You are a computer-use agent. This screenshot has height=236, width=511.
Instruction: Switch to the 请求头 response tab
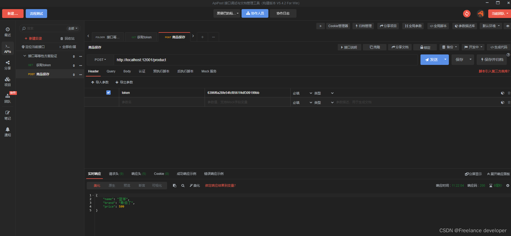pyautogui.click(x=116, y=174)
